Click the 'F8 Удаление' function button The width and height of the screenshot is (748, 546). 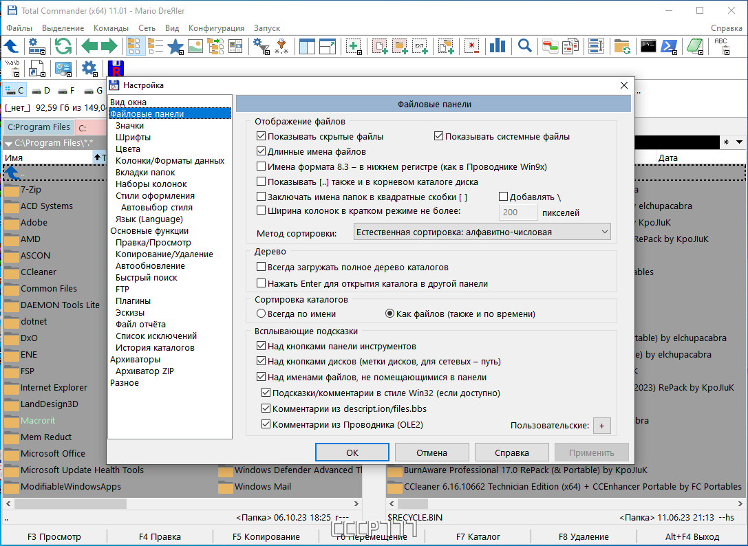point(584,537)
